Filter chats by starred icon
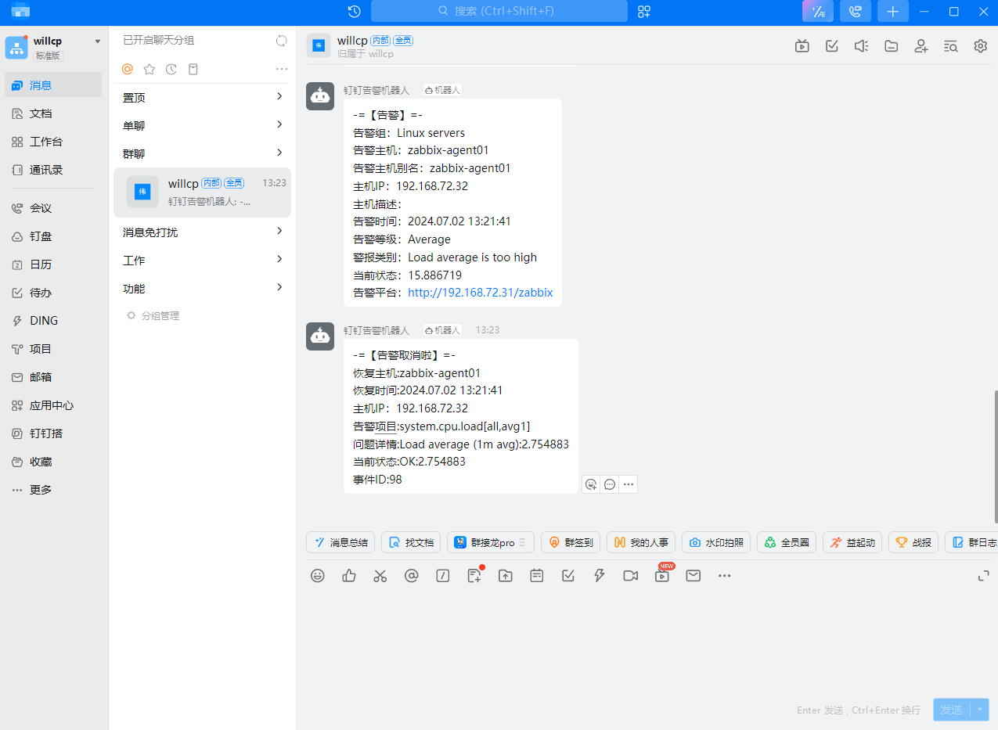The width and height of the screenshot is (998, 730). pyautogui.click(x=150, y=69)
